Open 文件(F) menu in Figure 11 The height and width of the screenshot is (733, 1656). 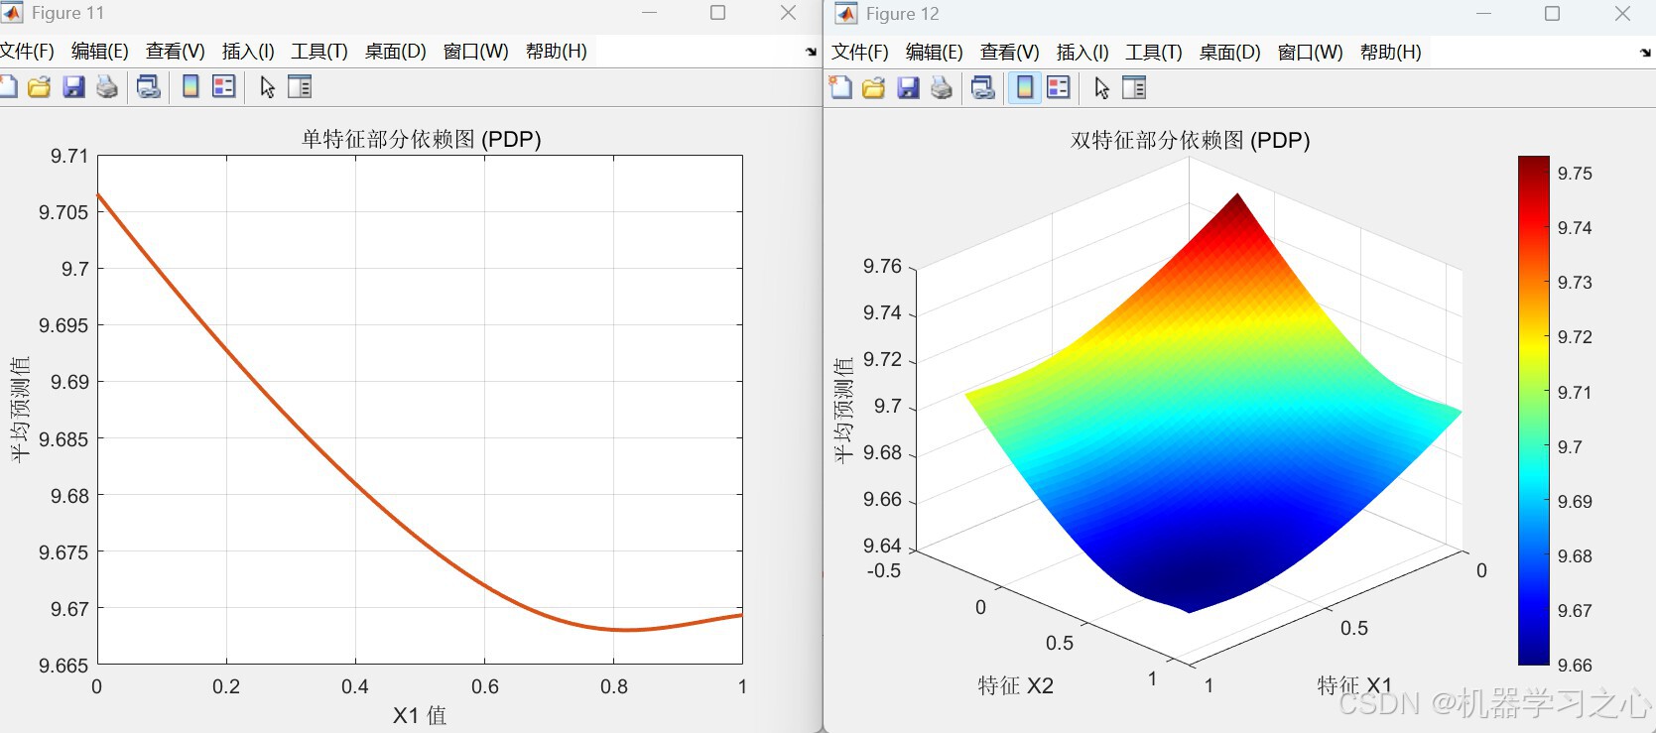point(27,52)
